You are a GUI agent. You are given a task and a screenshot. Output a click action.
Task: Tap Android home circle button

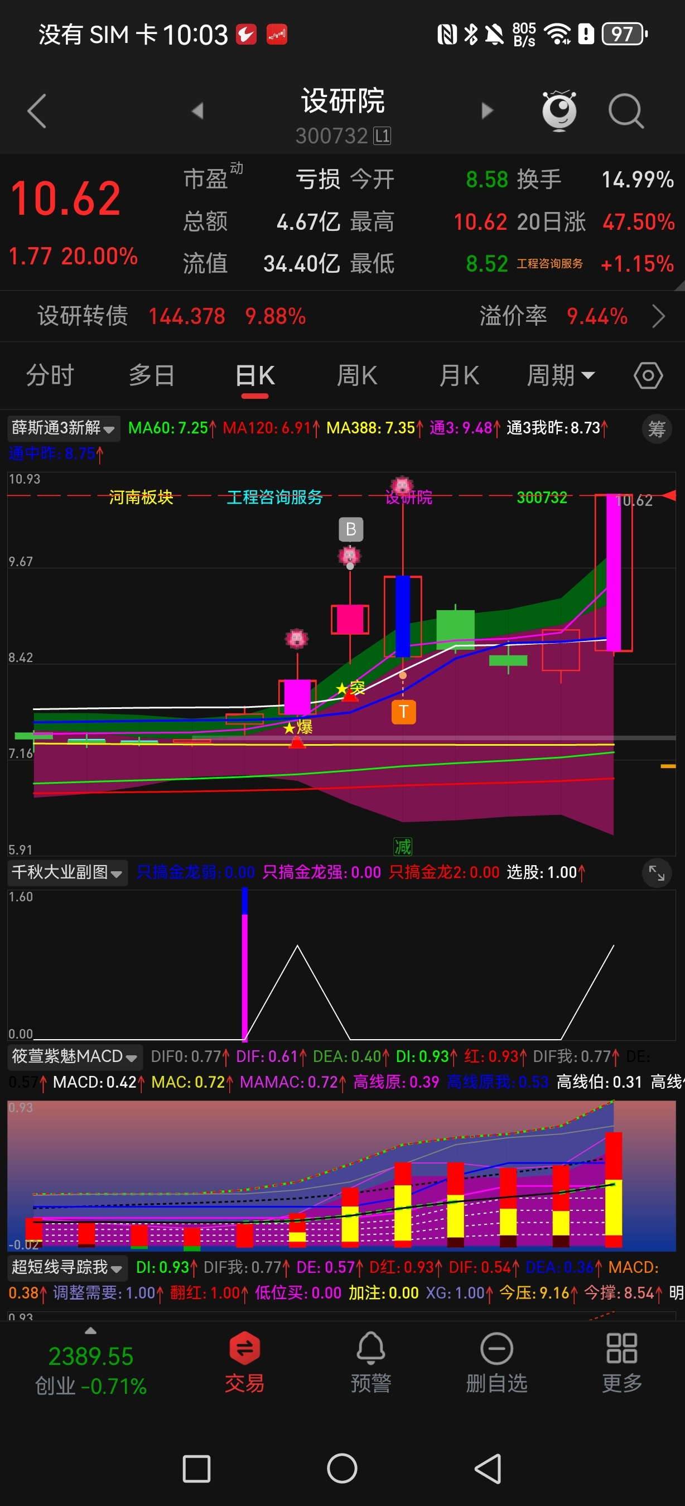tap(342, 1469)
